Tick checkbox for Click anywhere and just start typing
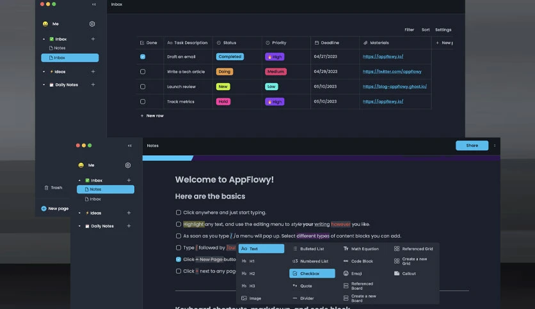535x309 pixels. pos(179,213)
